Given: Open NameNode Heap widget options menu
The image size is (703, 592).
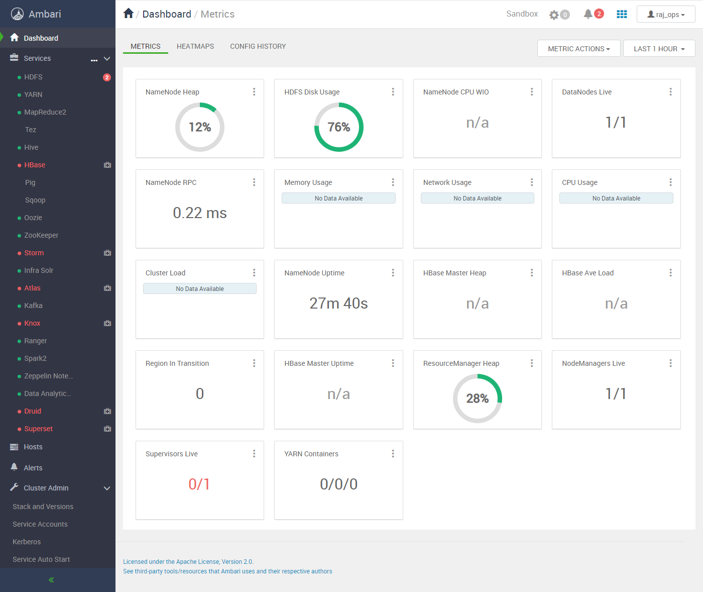Looking at the screenshot, I should 254,92.
